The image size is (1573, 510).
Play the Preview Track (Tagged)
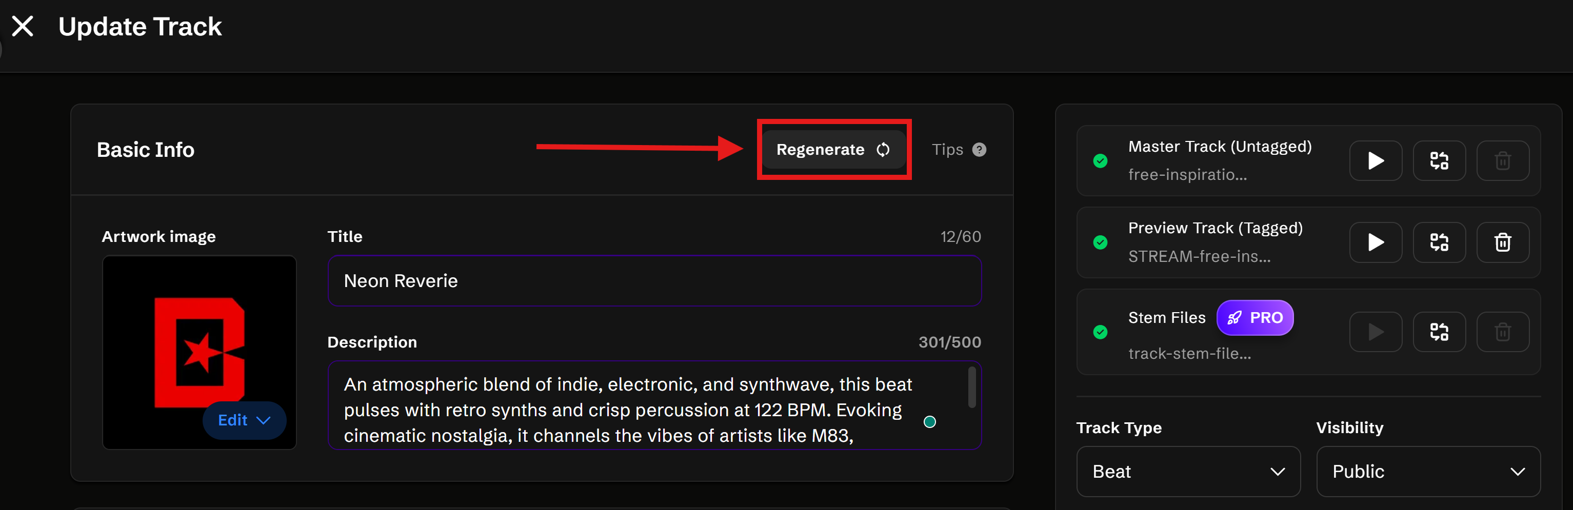coord(1375,242)
